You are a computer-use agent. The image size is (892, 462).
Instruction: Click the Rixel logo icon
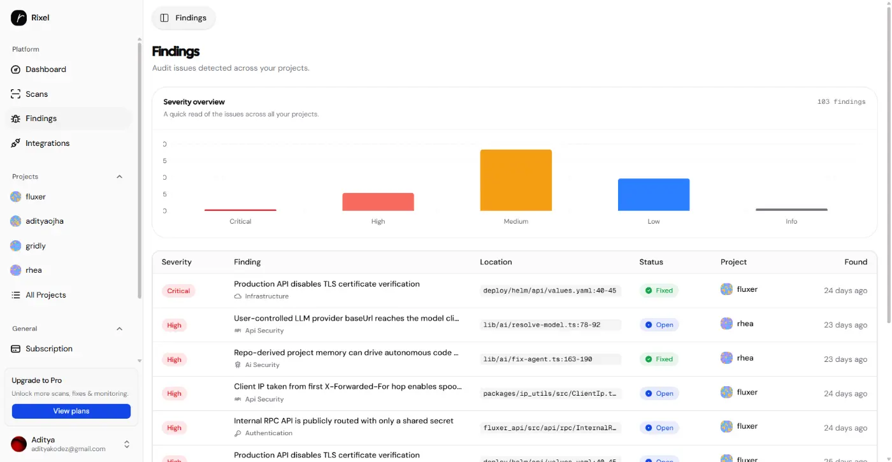[18, 18]
